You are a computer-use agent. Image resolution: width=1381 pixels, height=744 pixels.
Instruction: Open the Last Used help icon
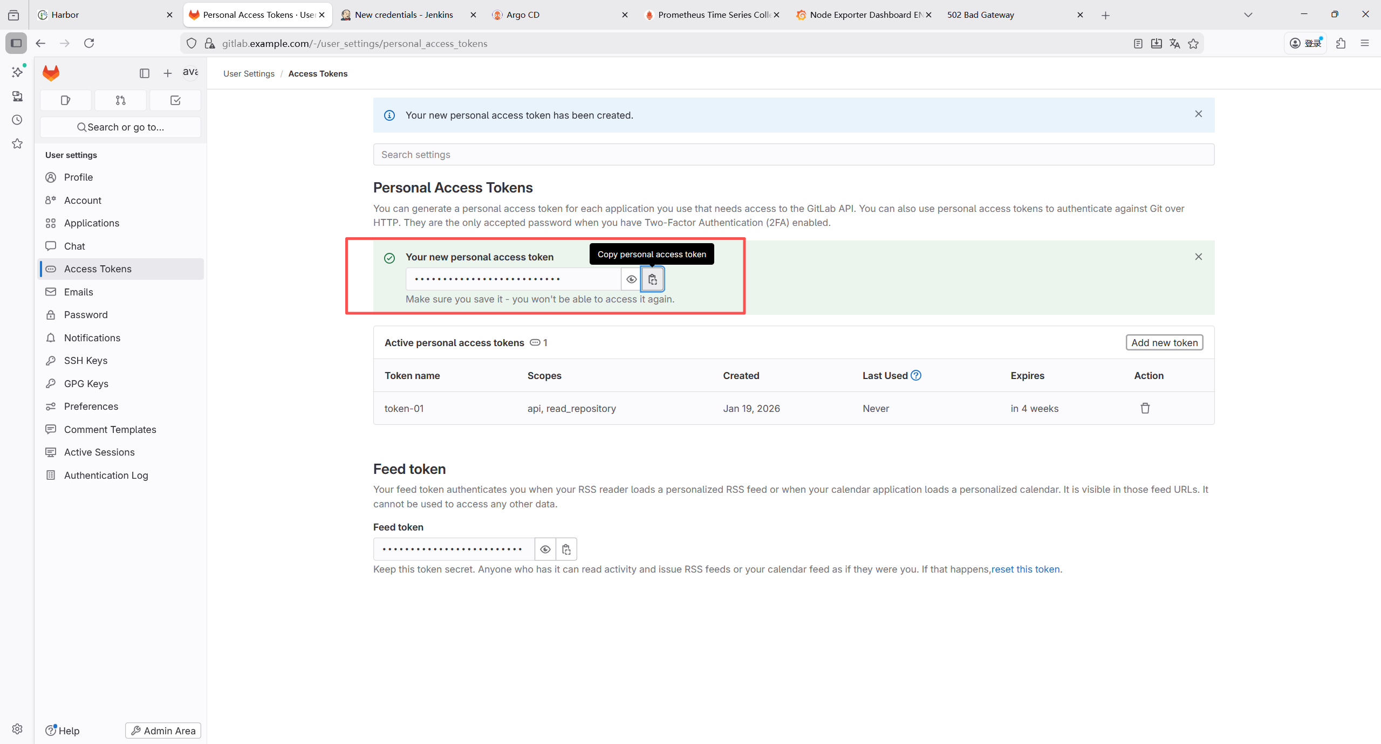916,375
